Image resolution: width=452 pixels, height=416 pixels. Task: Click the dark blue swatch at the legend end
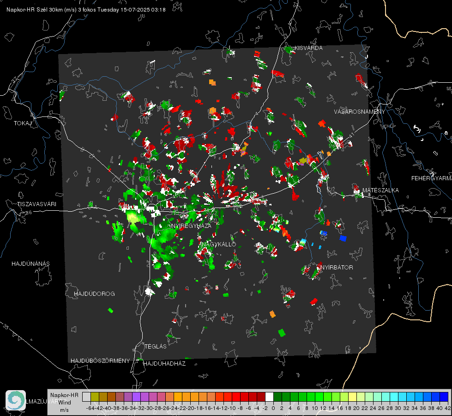444,397
